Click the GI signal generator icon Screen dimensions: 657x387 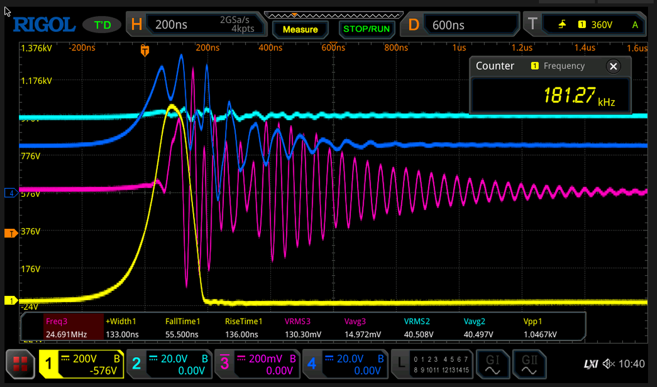pos(492,364)
